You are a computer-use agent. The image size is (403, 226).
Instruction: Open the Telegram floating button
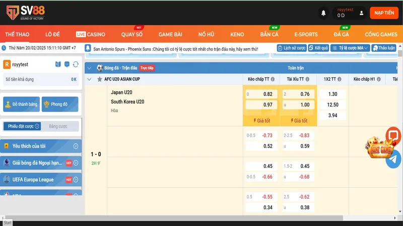click(393, 159)
